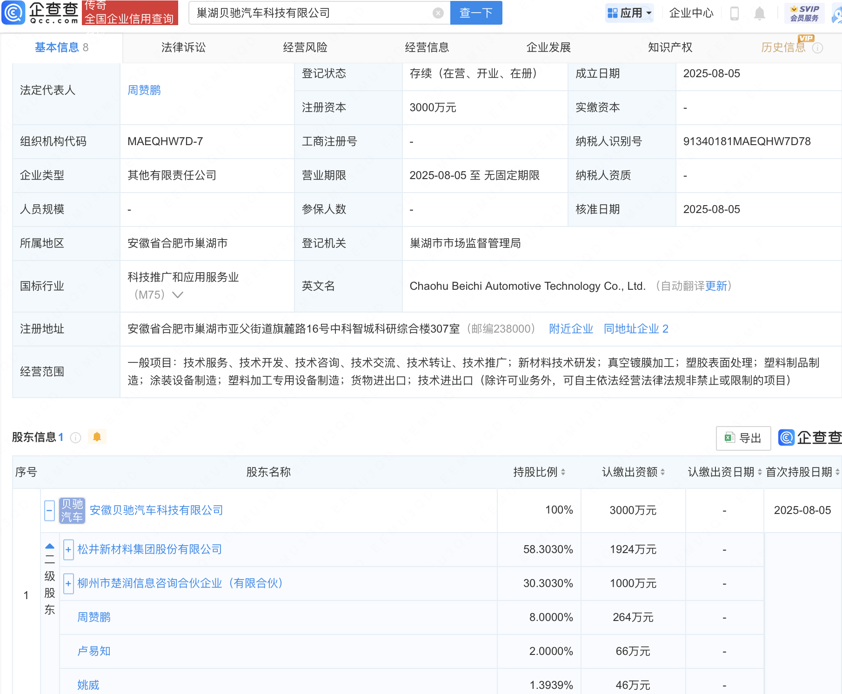Click the orange bell alert beside 股东信息
This screenshot has width=842, height=694.
[x=97, y=437]
